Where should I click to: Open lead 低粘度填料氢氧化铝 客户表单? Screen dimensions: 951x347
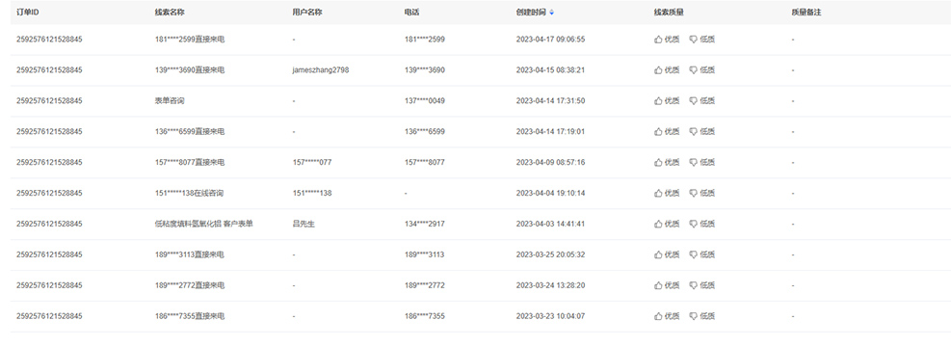[204, 224]
